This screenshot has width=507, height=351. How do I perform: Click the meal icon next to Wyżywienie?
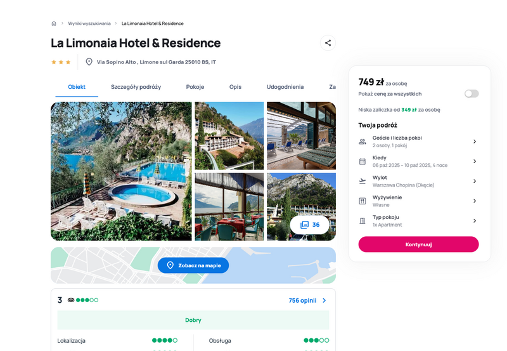click(363, 201)
